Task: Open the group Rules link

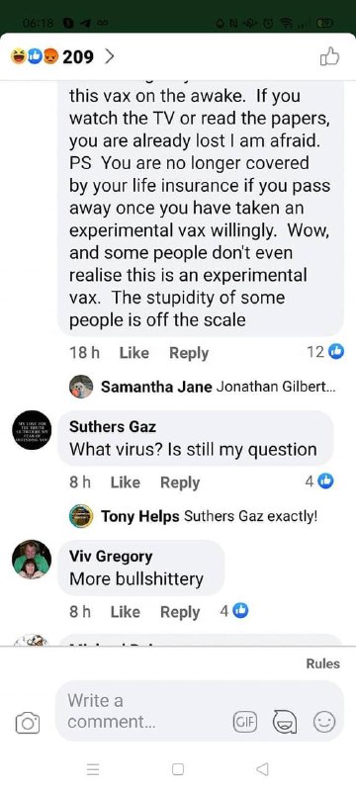Action: click(x=322, y=663)
